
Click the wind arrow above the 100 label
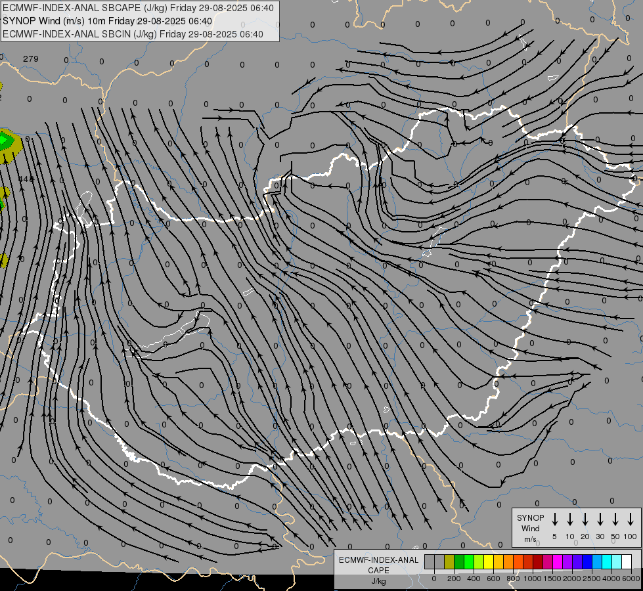click(x=631, y=519)
